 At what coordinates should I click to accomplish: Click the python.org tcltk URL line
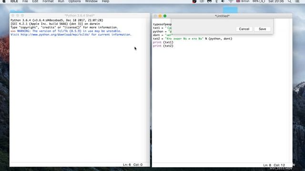click(71, 35)
